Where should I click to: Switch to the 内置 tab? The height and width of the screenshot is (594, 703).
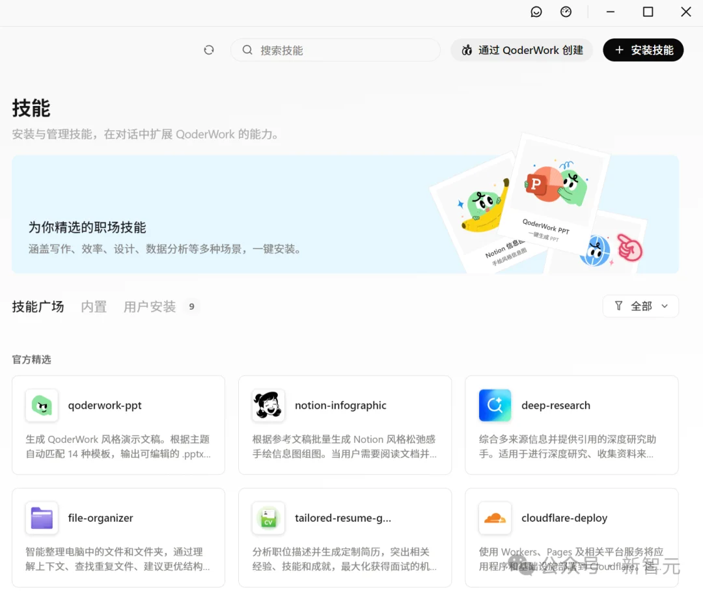(x=94, y=306)
